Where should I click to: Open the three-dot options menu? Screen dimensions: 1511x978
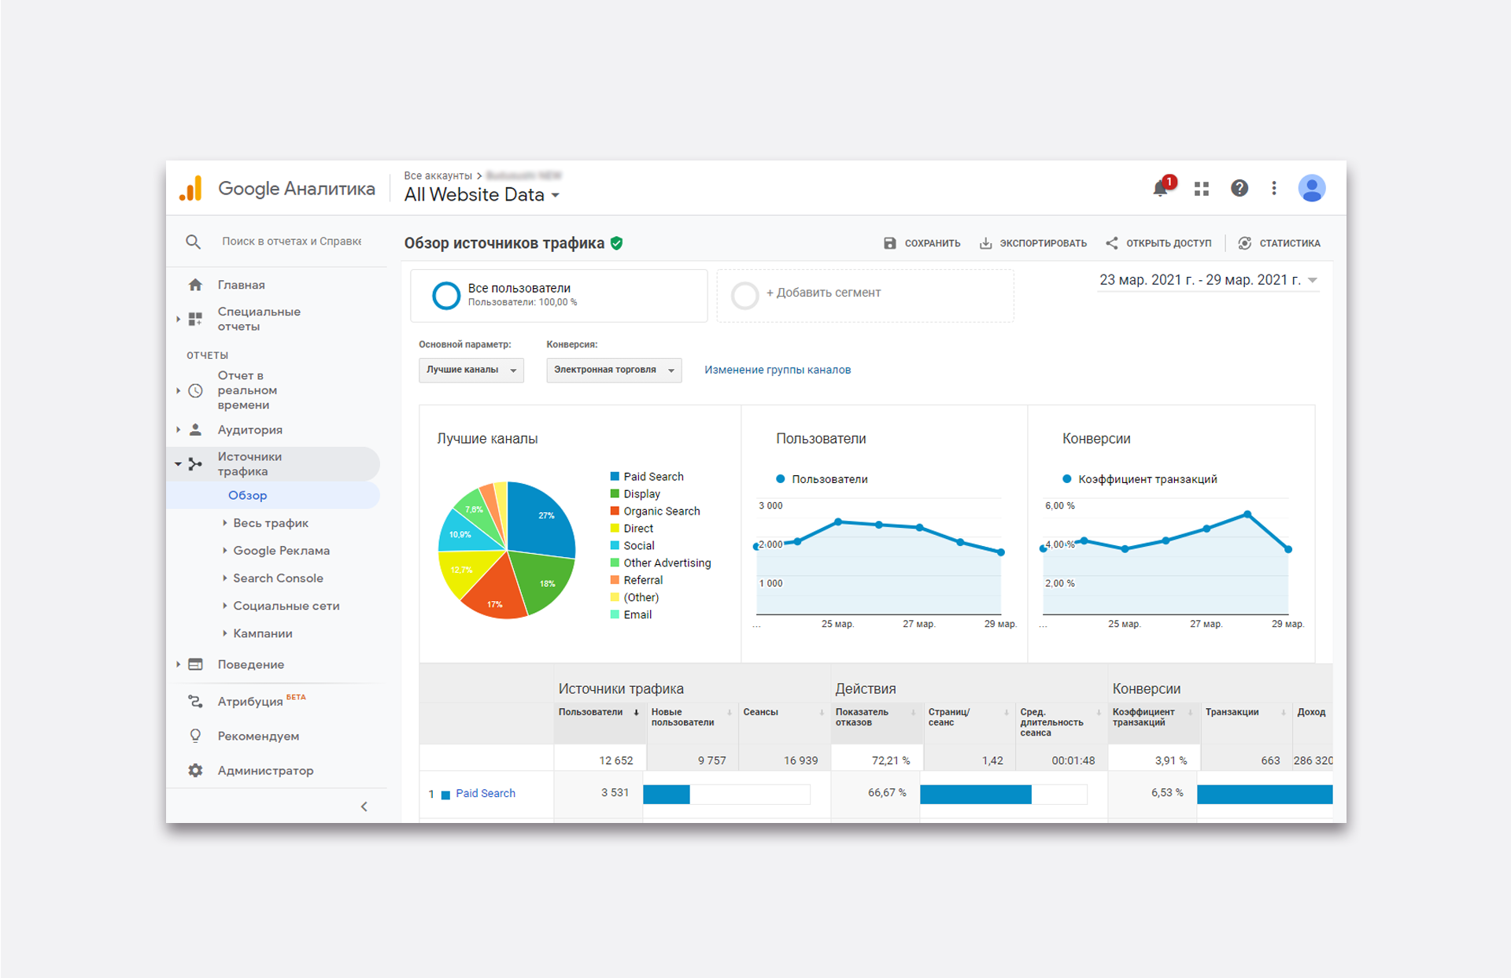(1273, 188)
